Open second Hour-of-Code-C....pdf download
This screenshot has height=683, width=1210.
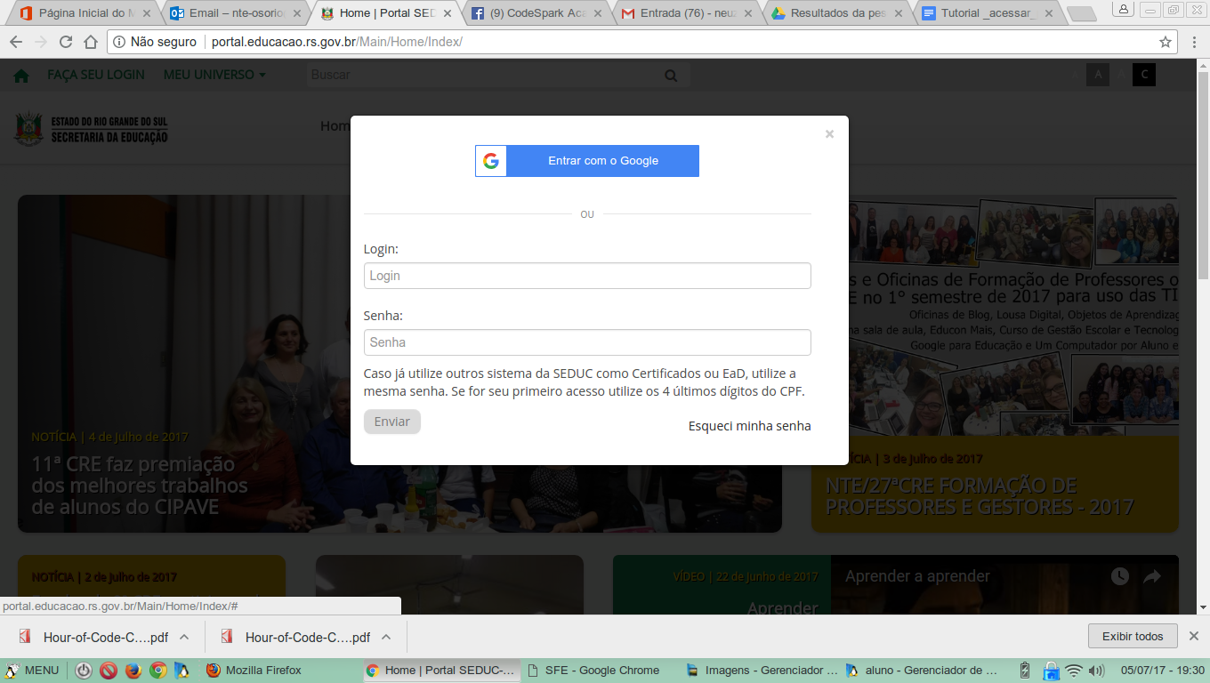tap(296, 637)
